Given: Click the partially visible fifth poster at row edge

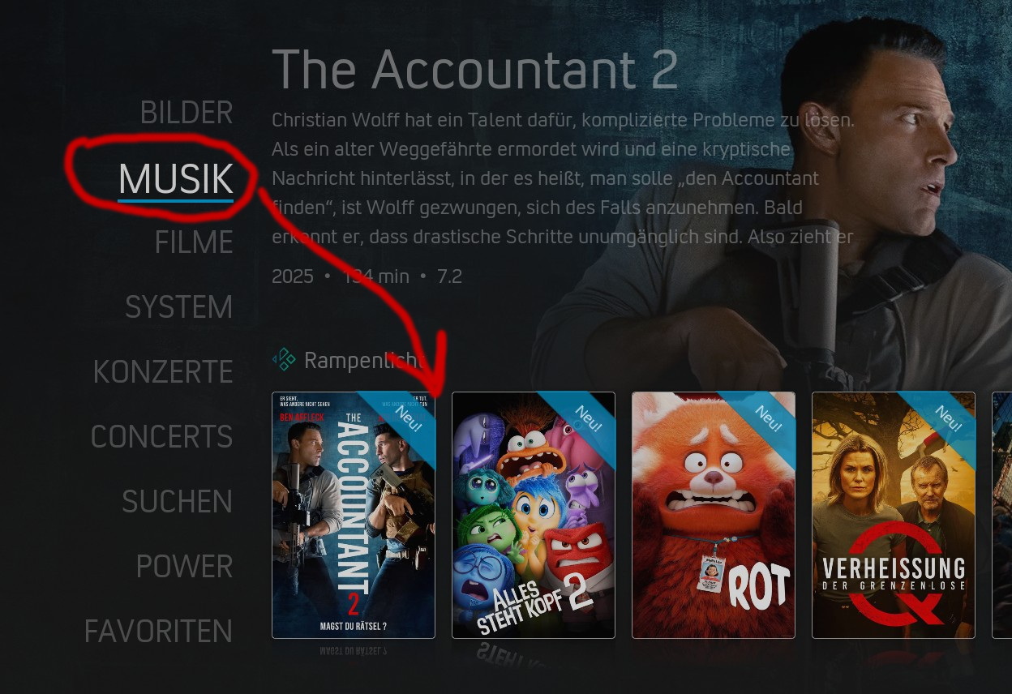Looking at the screenshot, I should pyautogui.click(x=1002, y=516).
